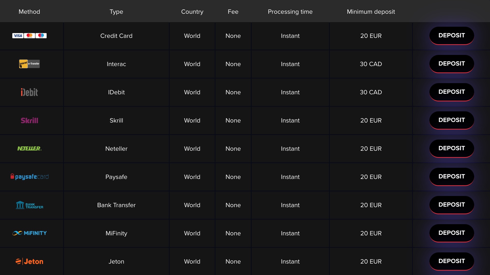This screenshot has width=490, height=275.
Task: Click Deposit button for Bank Transfer
Action: point(451,205)
